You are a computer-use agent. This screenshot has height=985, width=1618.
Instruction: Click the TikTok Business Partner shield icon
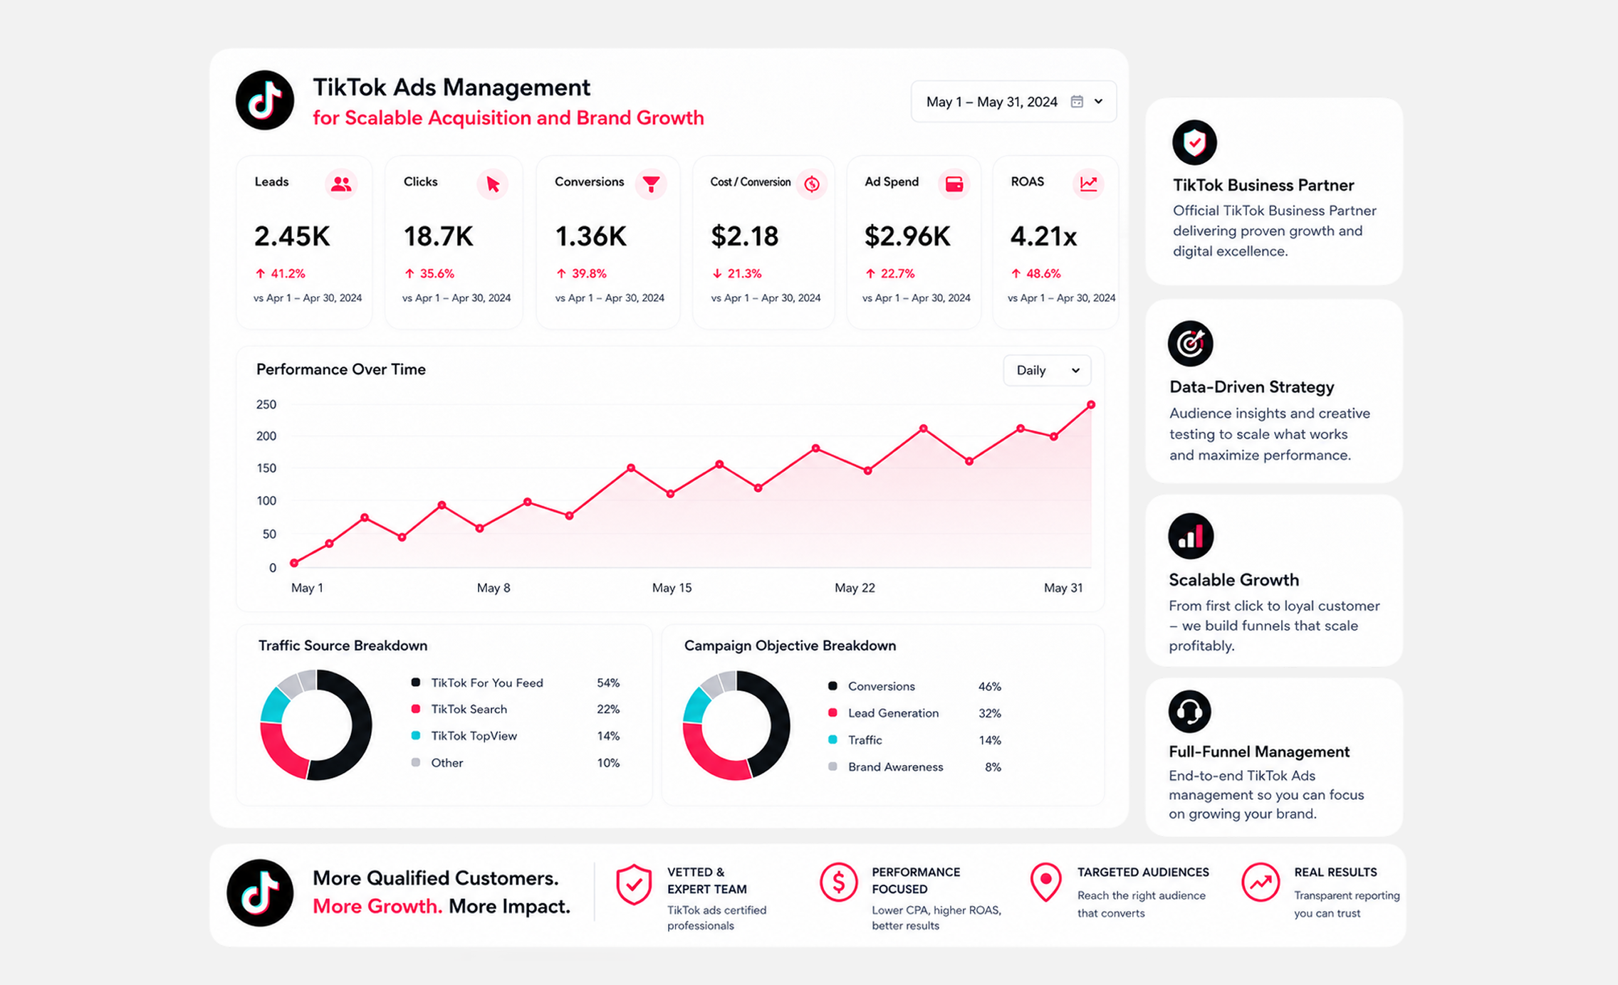coord(1194,142)
